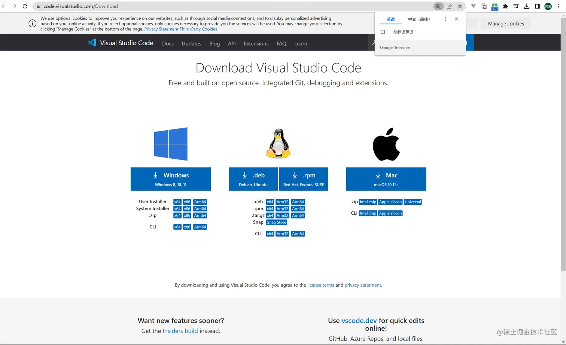This screenshot has height=345, width=566.
Task: Open the Chrome three-dot menu
Action: (559, 6)
